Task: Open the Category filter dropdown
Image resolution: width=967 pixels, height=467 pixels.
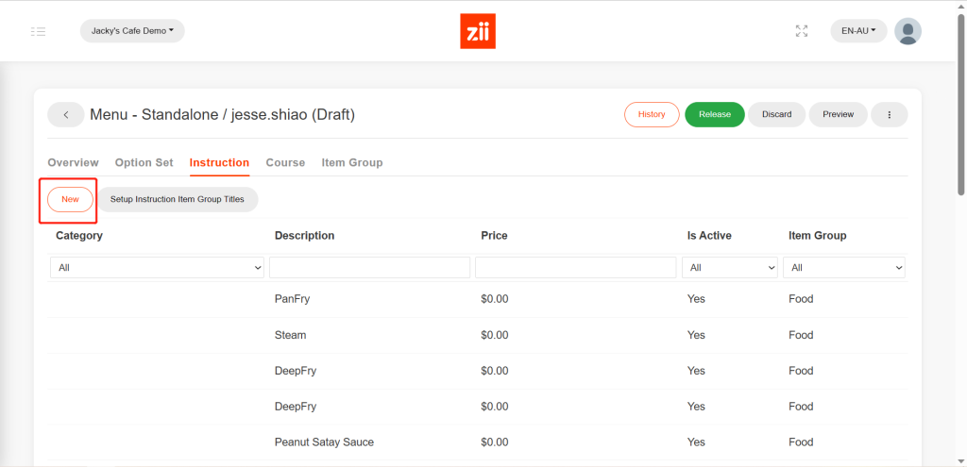Action: pyautogui.click(x=157, y=268)
